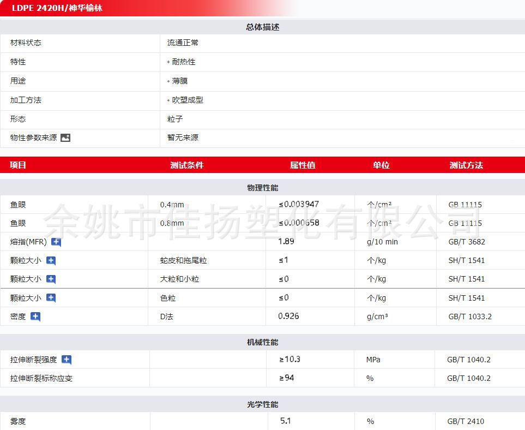Toggle the 机械性能 section header
This screenshot has width=525, height=430.
[262, 342]
